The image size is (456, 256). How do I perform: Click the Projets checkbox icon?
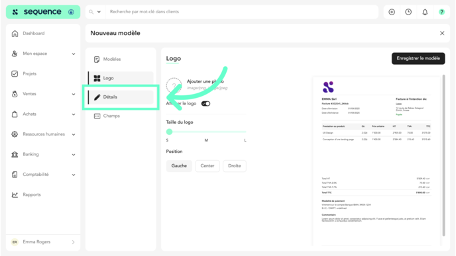15,73
